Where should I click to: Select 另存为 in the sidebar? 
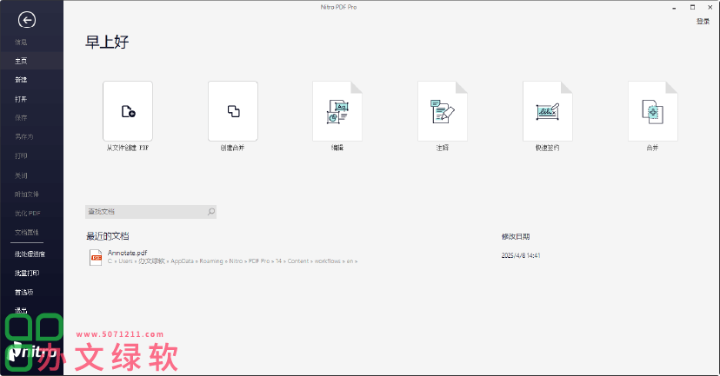tap(23, 136)
